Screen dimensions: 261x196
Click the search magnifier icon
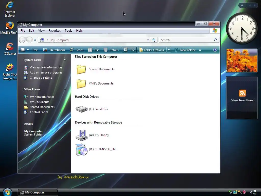pyautogui.click(x=215, y=40)
